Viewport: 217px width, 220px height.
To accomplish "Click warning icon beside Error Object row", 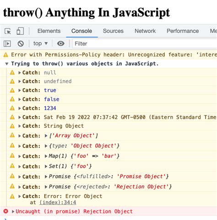I will tap(12, 196).
